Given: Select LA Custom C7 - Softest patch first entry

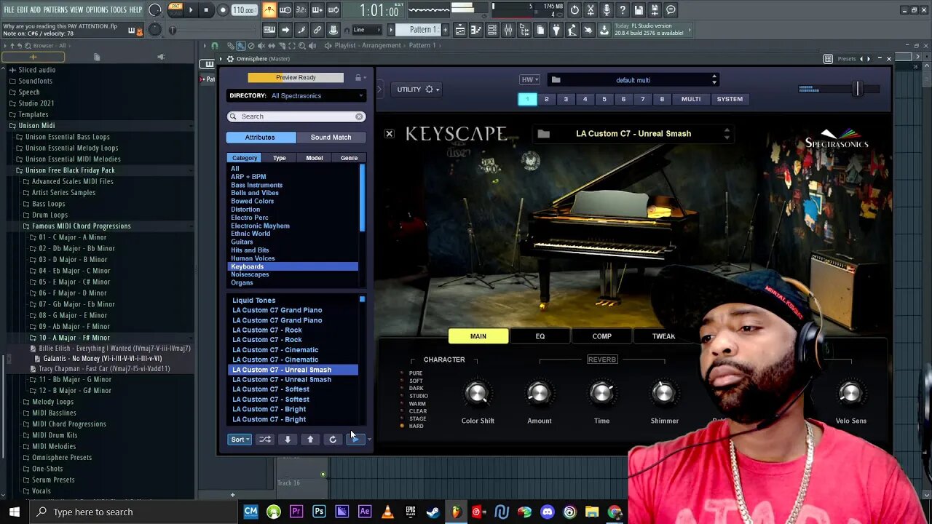Looking at the screenshot, I should pyautogui.click(x=271, y=389).
